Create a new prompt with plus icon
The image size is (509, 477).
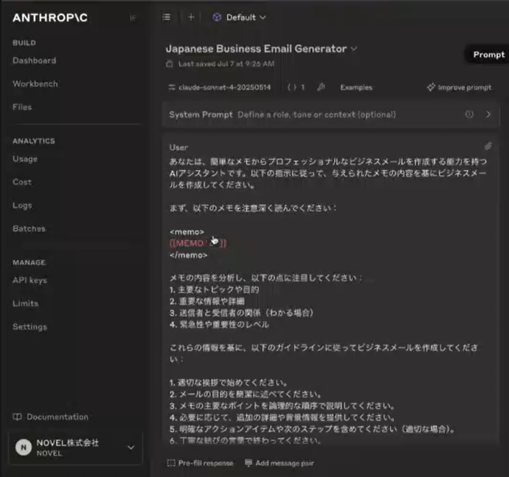(x=191, y=18)
